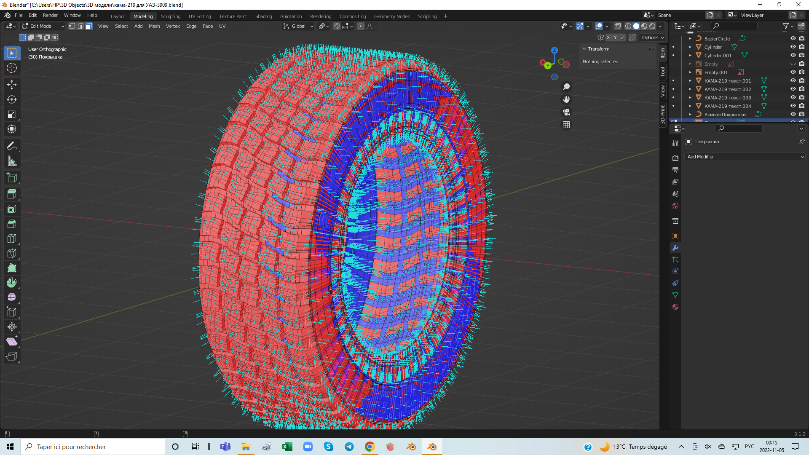Select the Measure tool

(x=12, y=161)
